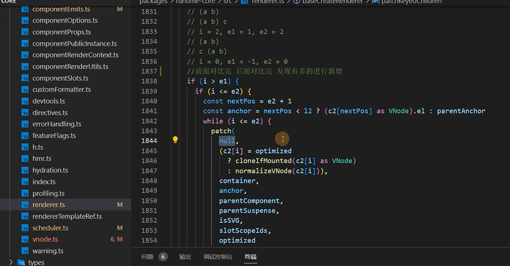Select index.ts in explorer
510x266 pixels.
click(x=43, y=182)
